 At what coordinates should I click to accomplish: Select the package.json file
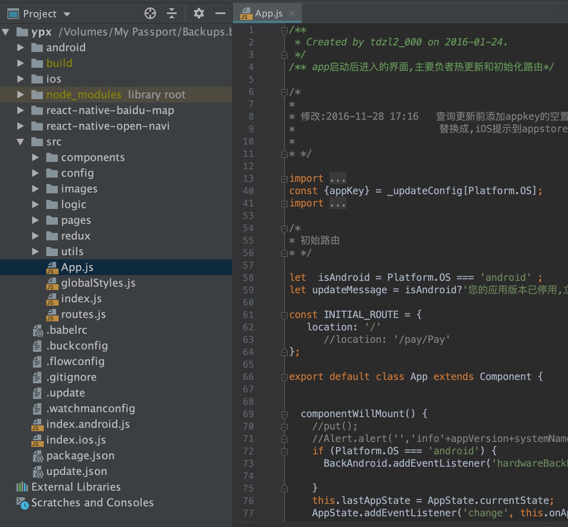(116, 456)
